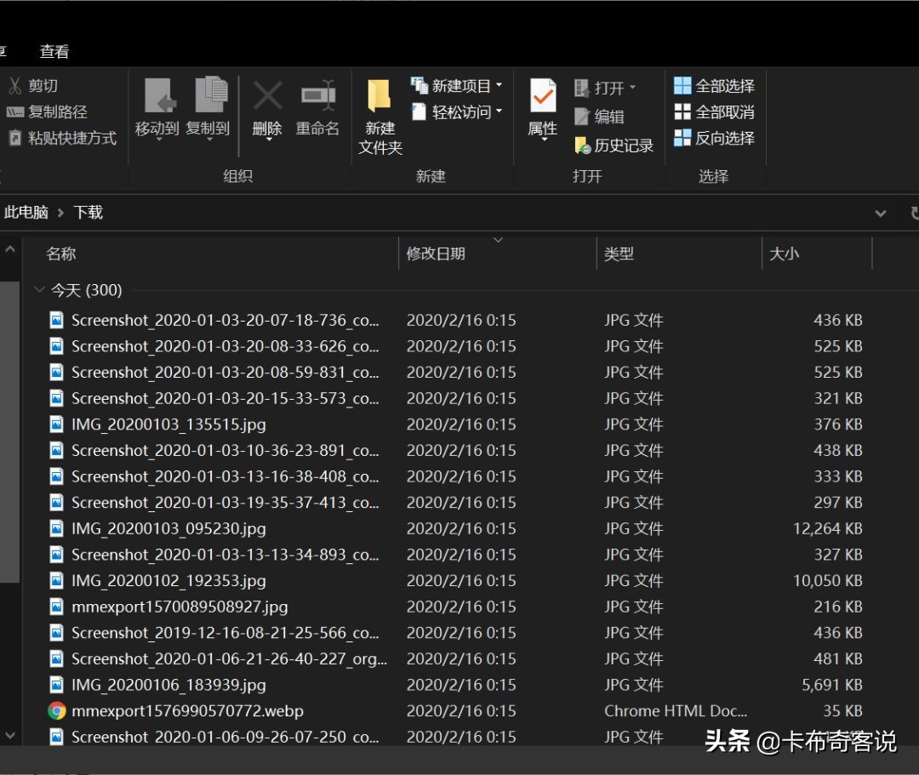Expand the 新建项目 dropdown

click(499, 86)
